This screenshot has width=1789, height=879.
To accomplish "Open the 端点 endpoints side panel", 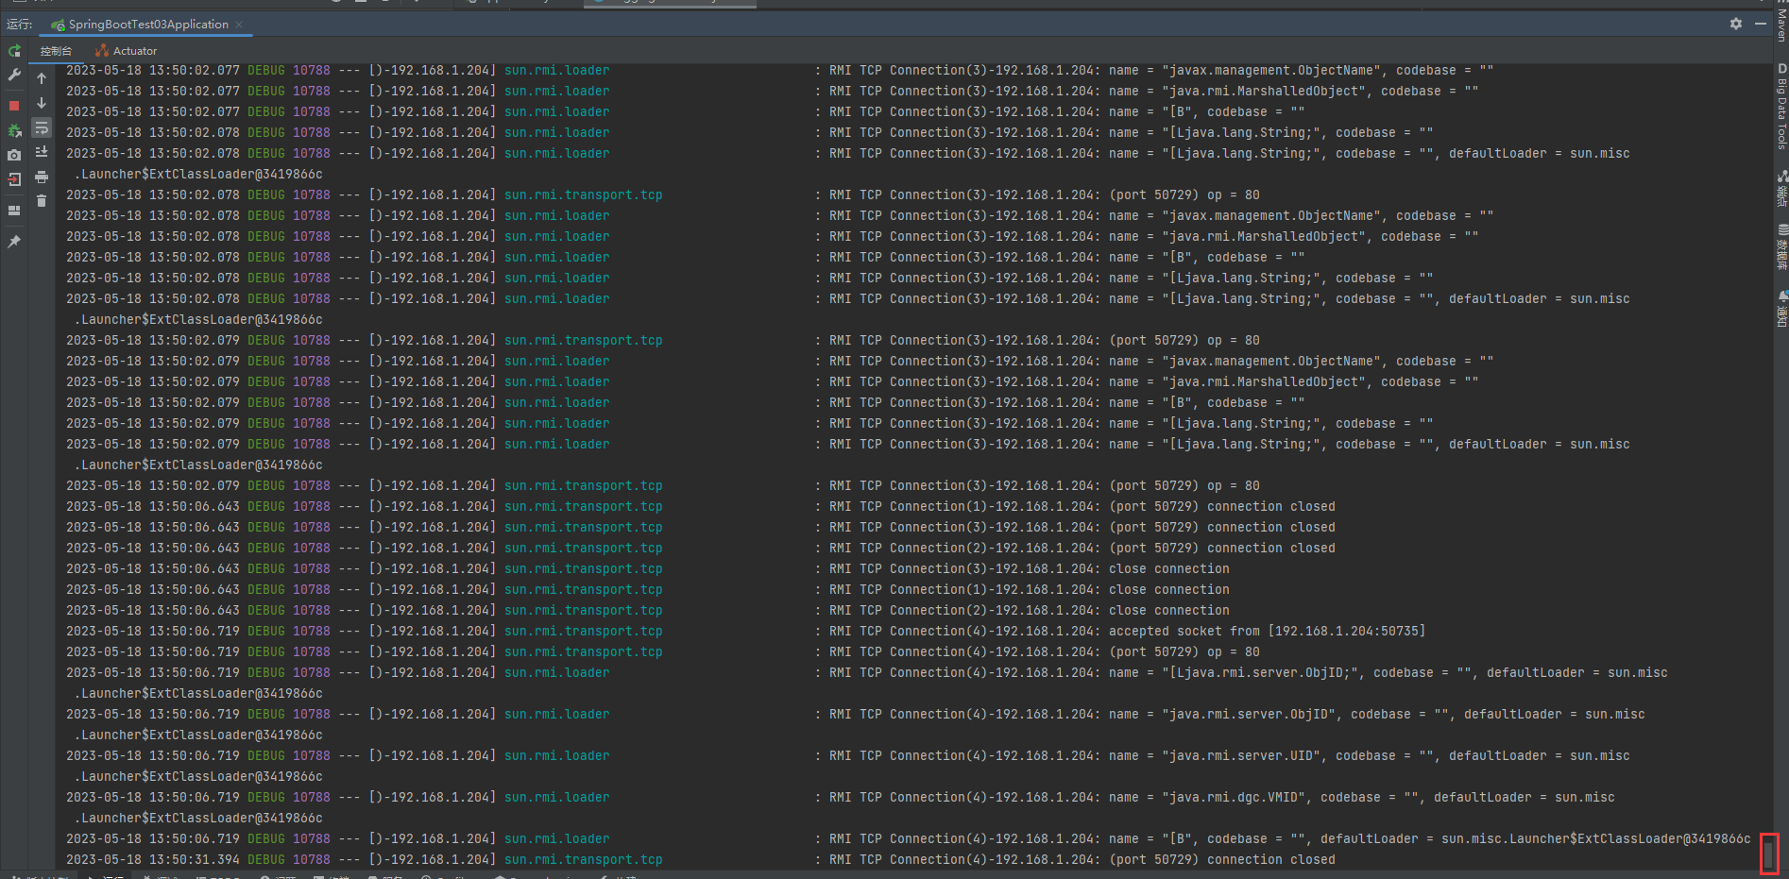I will pyautogui.click(x=1781, y=188).
